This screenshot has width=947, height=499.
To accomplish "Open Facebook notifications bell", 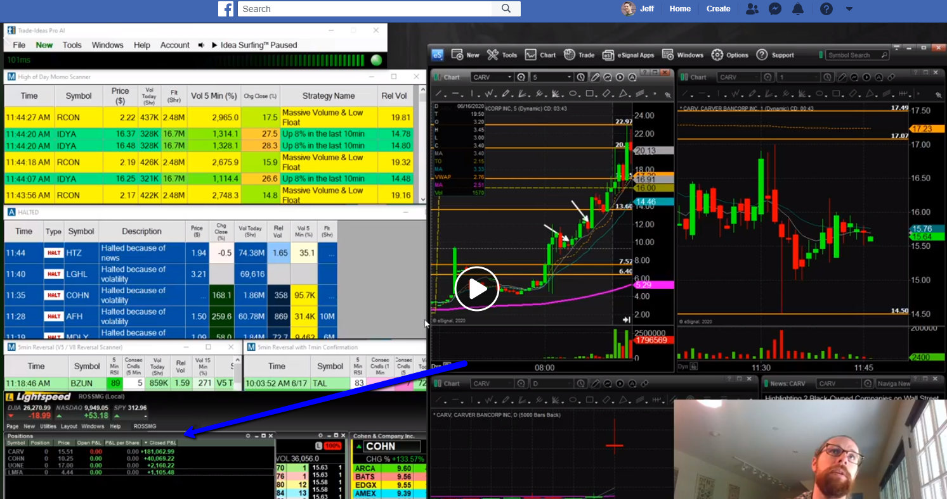I will (798, 9).
